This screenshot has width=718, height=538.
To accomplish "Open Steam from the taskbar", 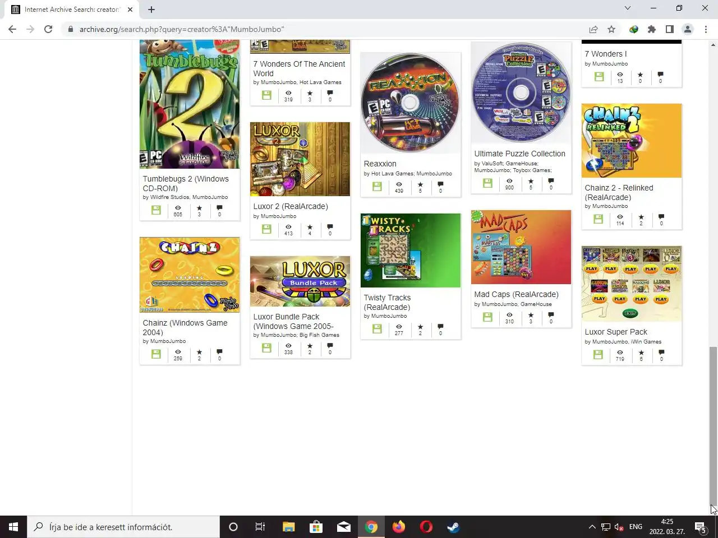I will (x=453, y=527).
